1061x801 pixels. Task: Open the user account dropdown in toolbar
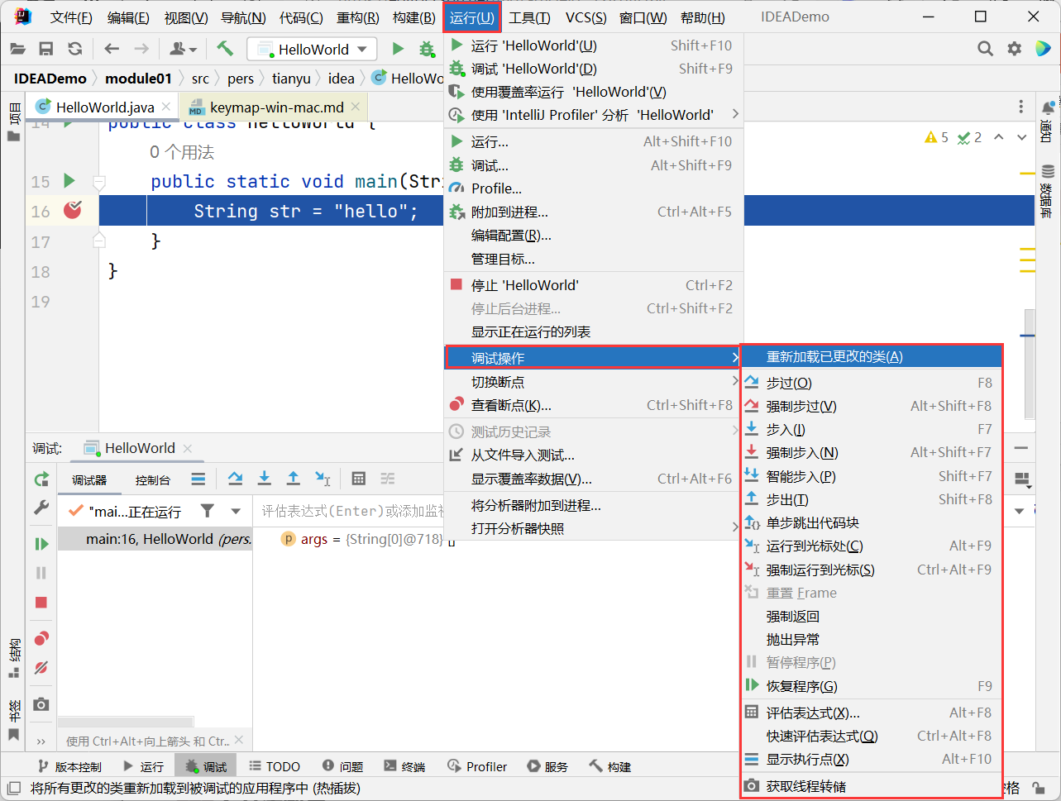pyautogui.click(x=183, y=49)
